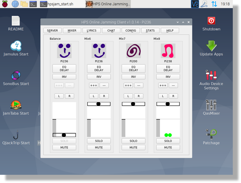This screenshot has height=183, width=241.
Task: Click the Balance channel smiley avatar
Action: tap(64, 51)
